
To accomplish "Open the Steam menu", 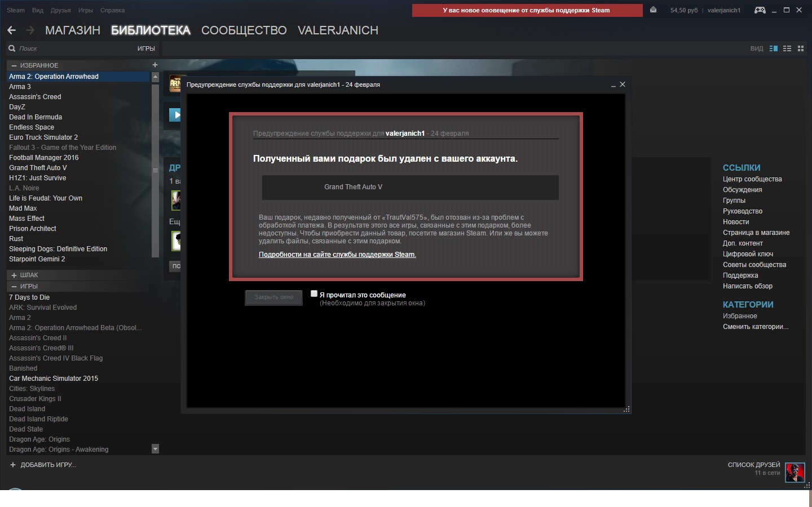I will pyautogui.click(x=16, y=10).
